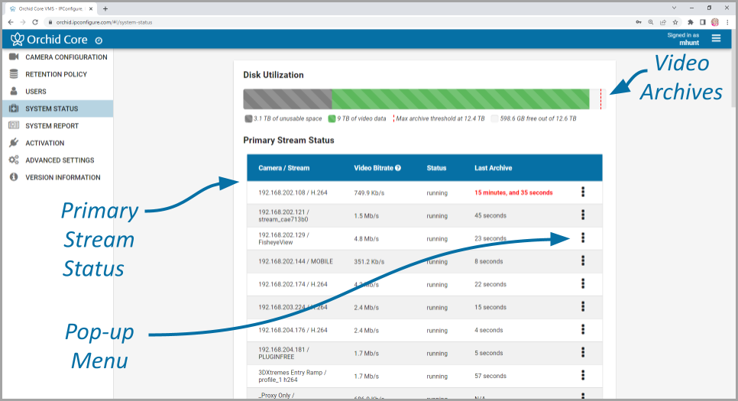738x401 pixels.
Task: Select System Status in the sidebar
Action: click(57, 108)
